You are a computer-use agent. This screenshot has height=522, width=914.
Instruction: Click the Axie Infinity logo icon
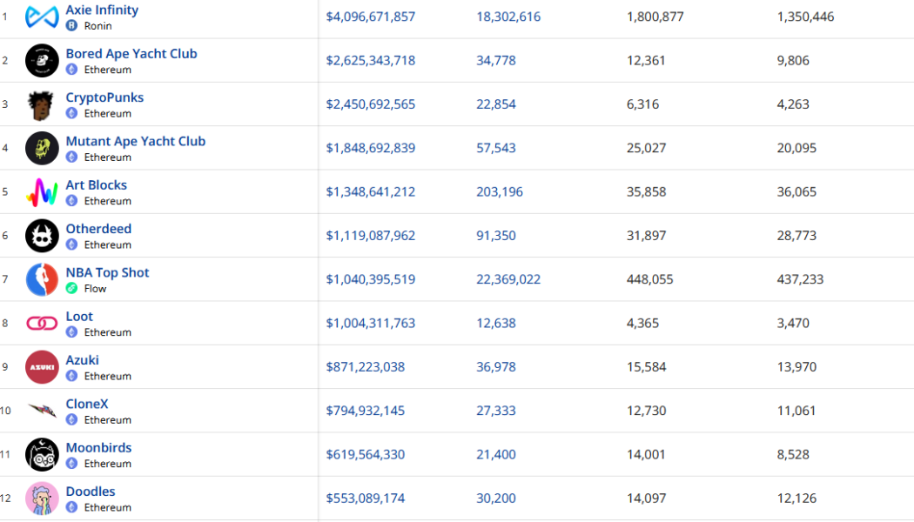tap(42, 17)
